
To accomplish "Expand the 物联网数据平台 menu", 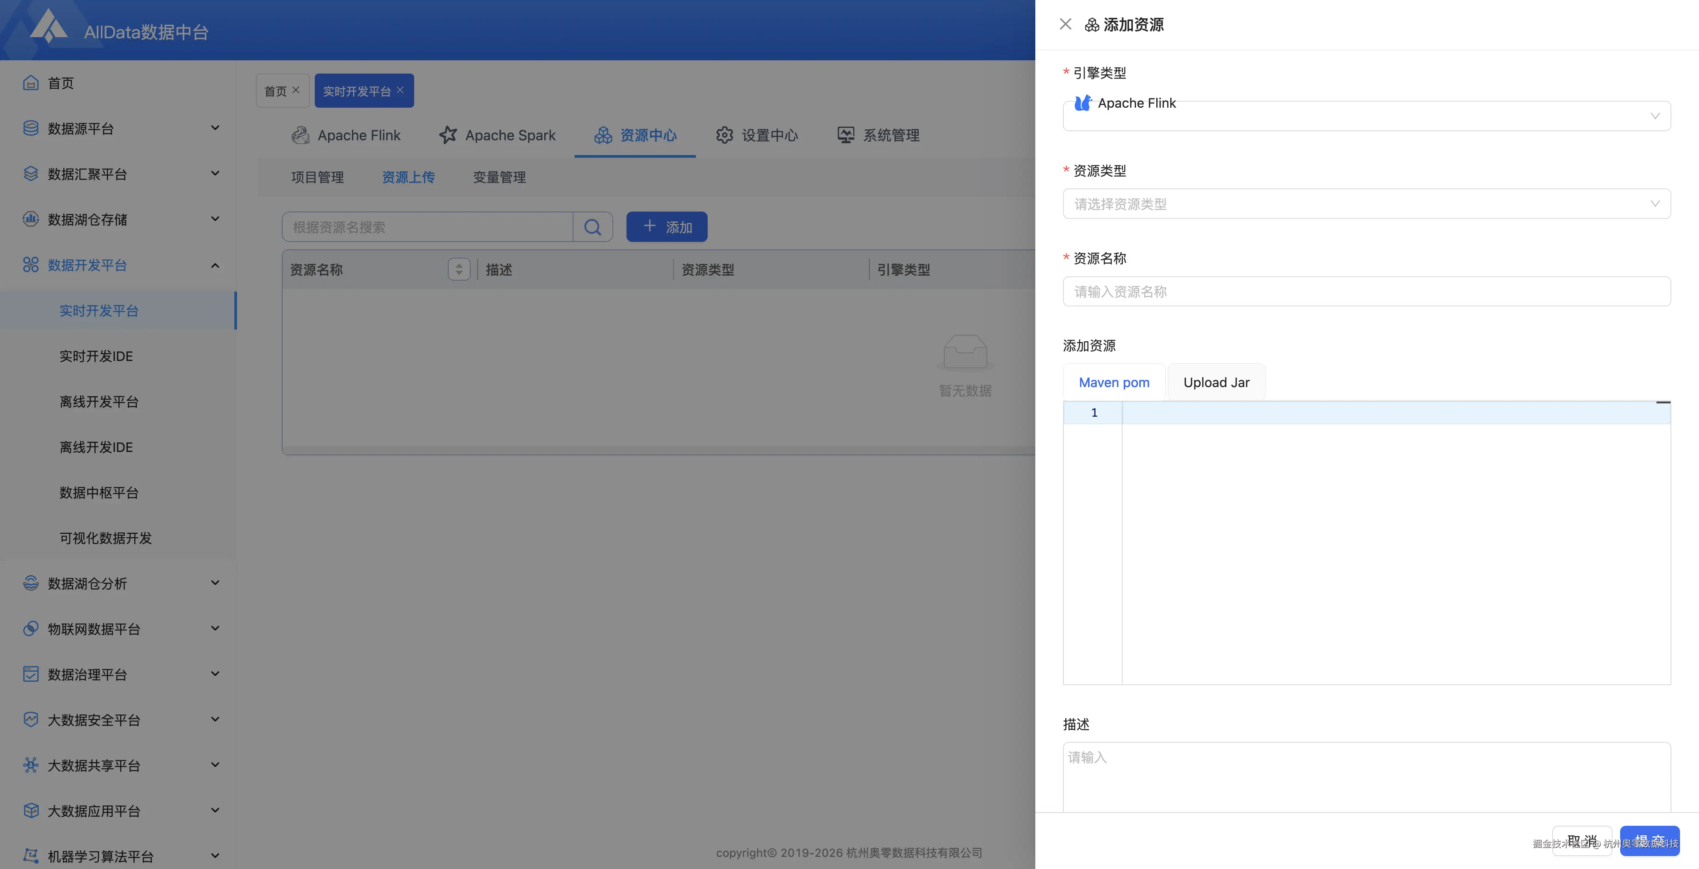I will click(215, 628).
